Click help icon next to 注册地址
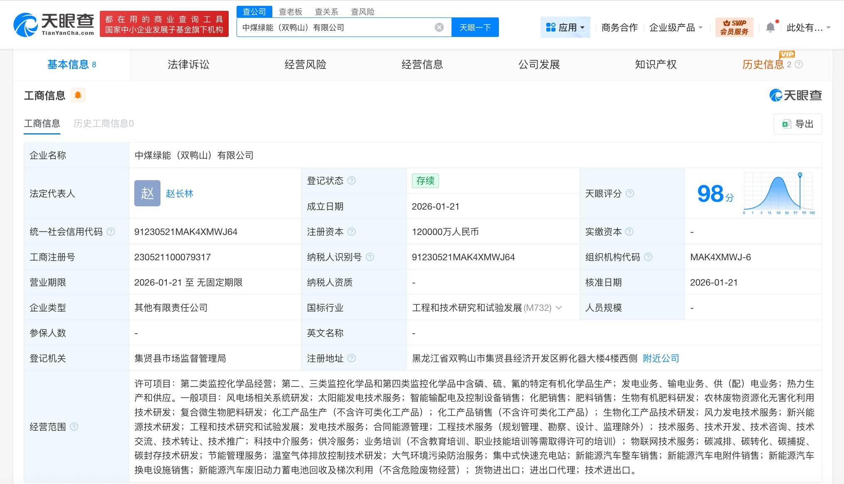The height and width of the screenshot is (484, 844). tap(352, 358)
